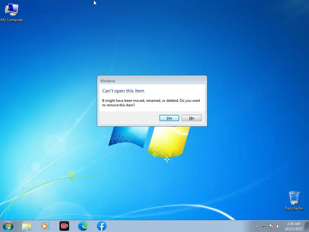
Task: Show hidden system tray icons
Action: click(256, 226)
